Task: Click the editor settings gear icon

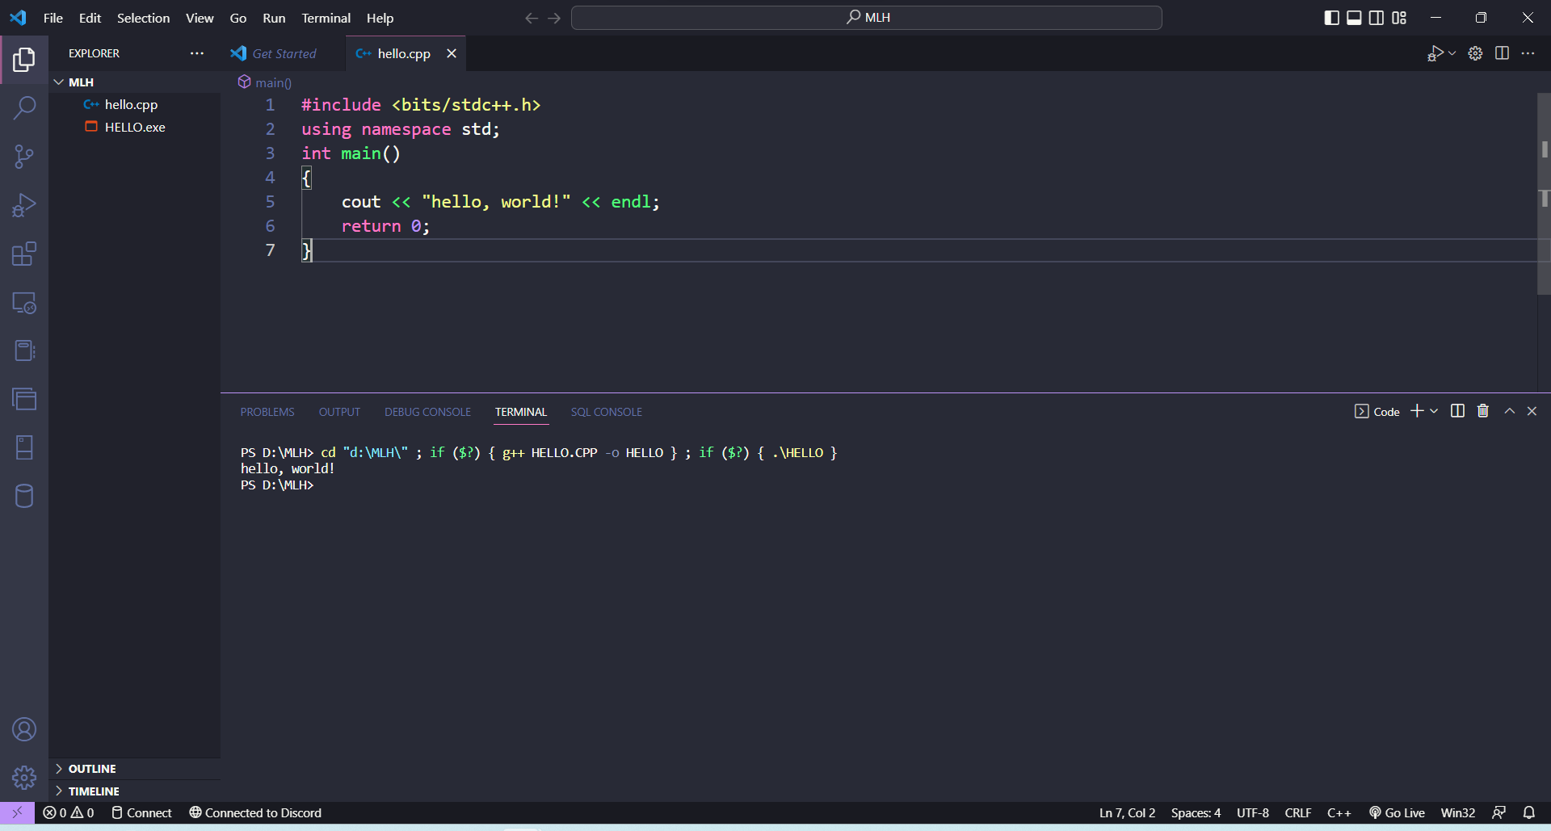Action: 1475,53
